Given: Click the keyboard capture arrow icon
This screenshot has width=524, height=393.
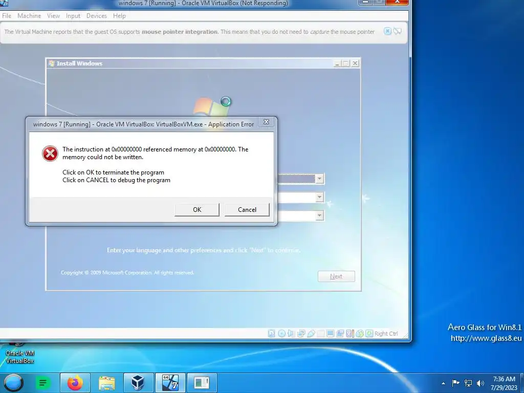Looking at the screenshot, I should click(369, 334).
